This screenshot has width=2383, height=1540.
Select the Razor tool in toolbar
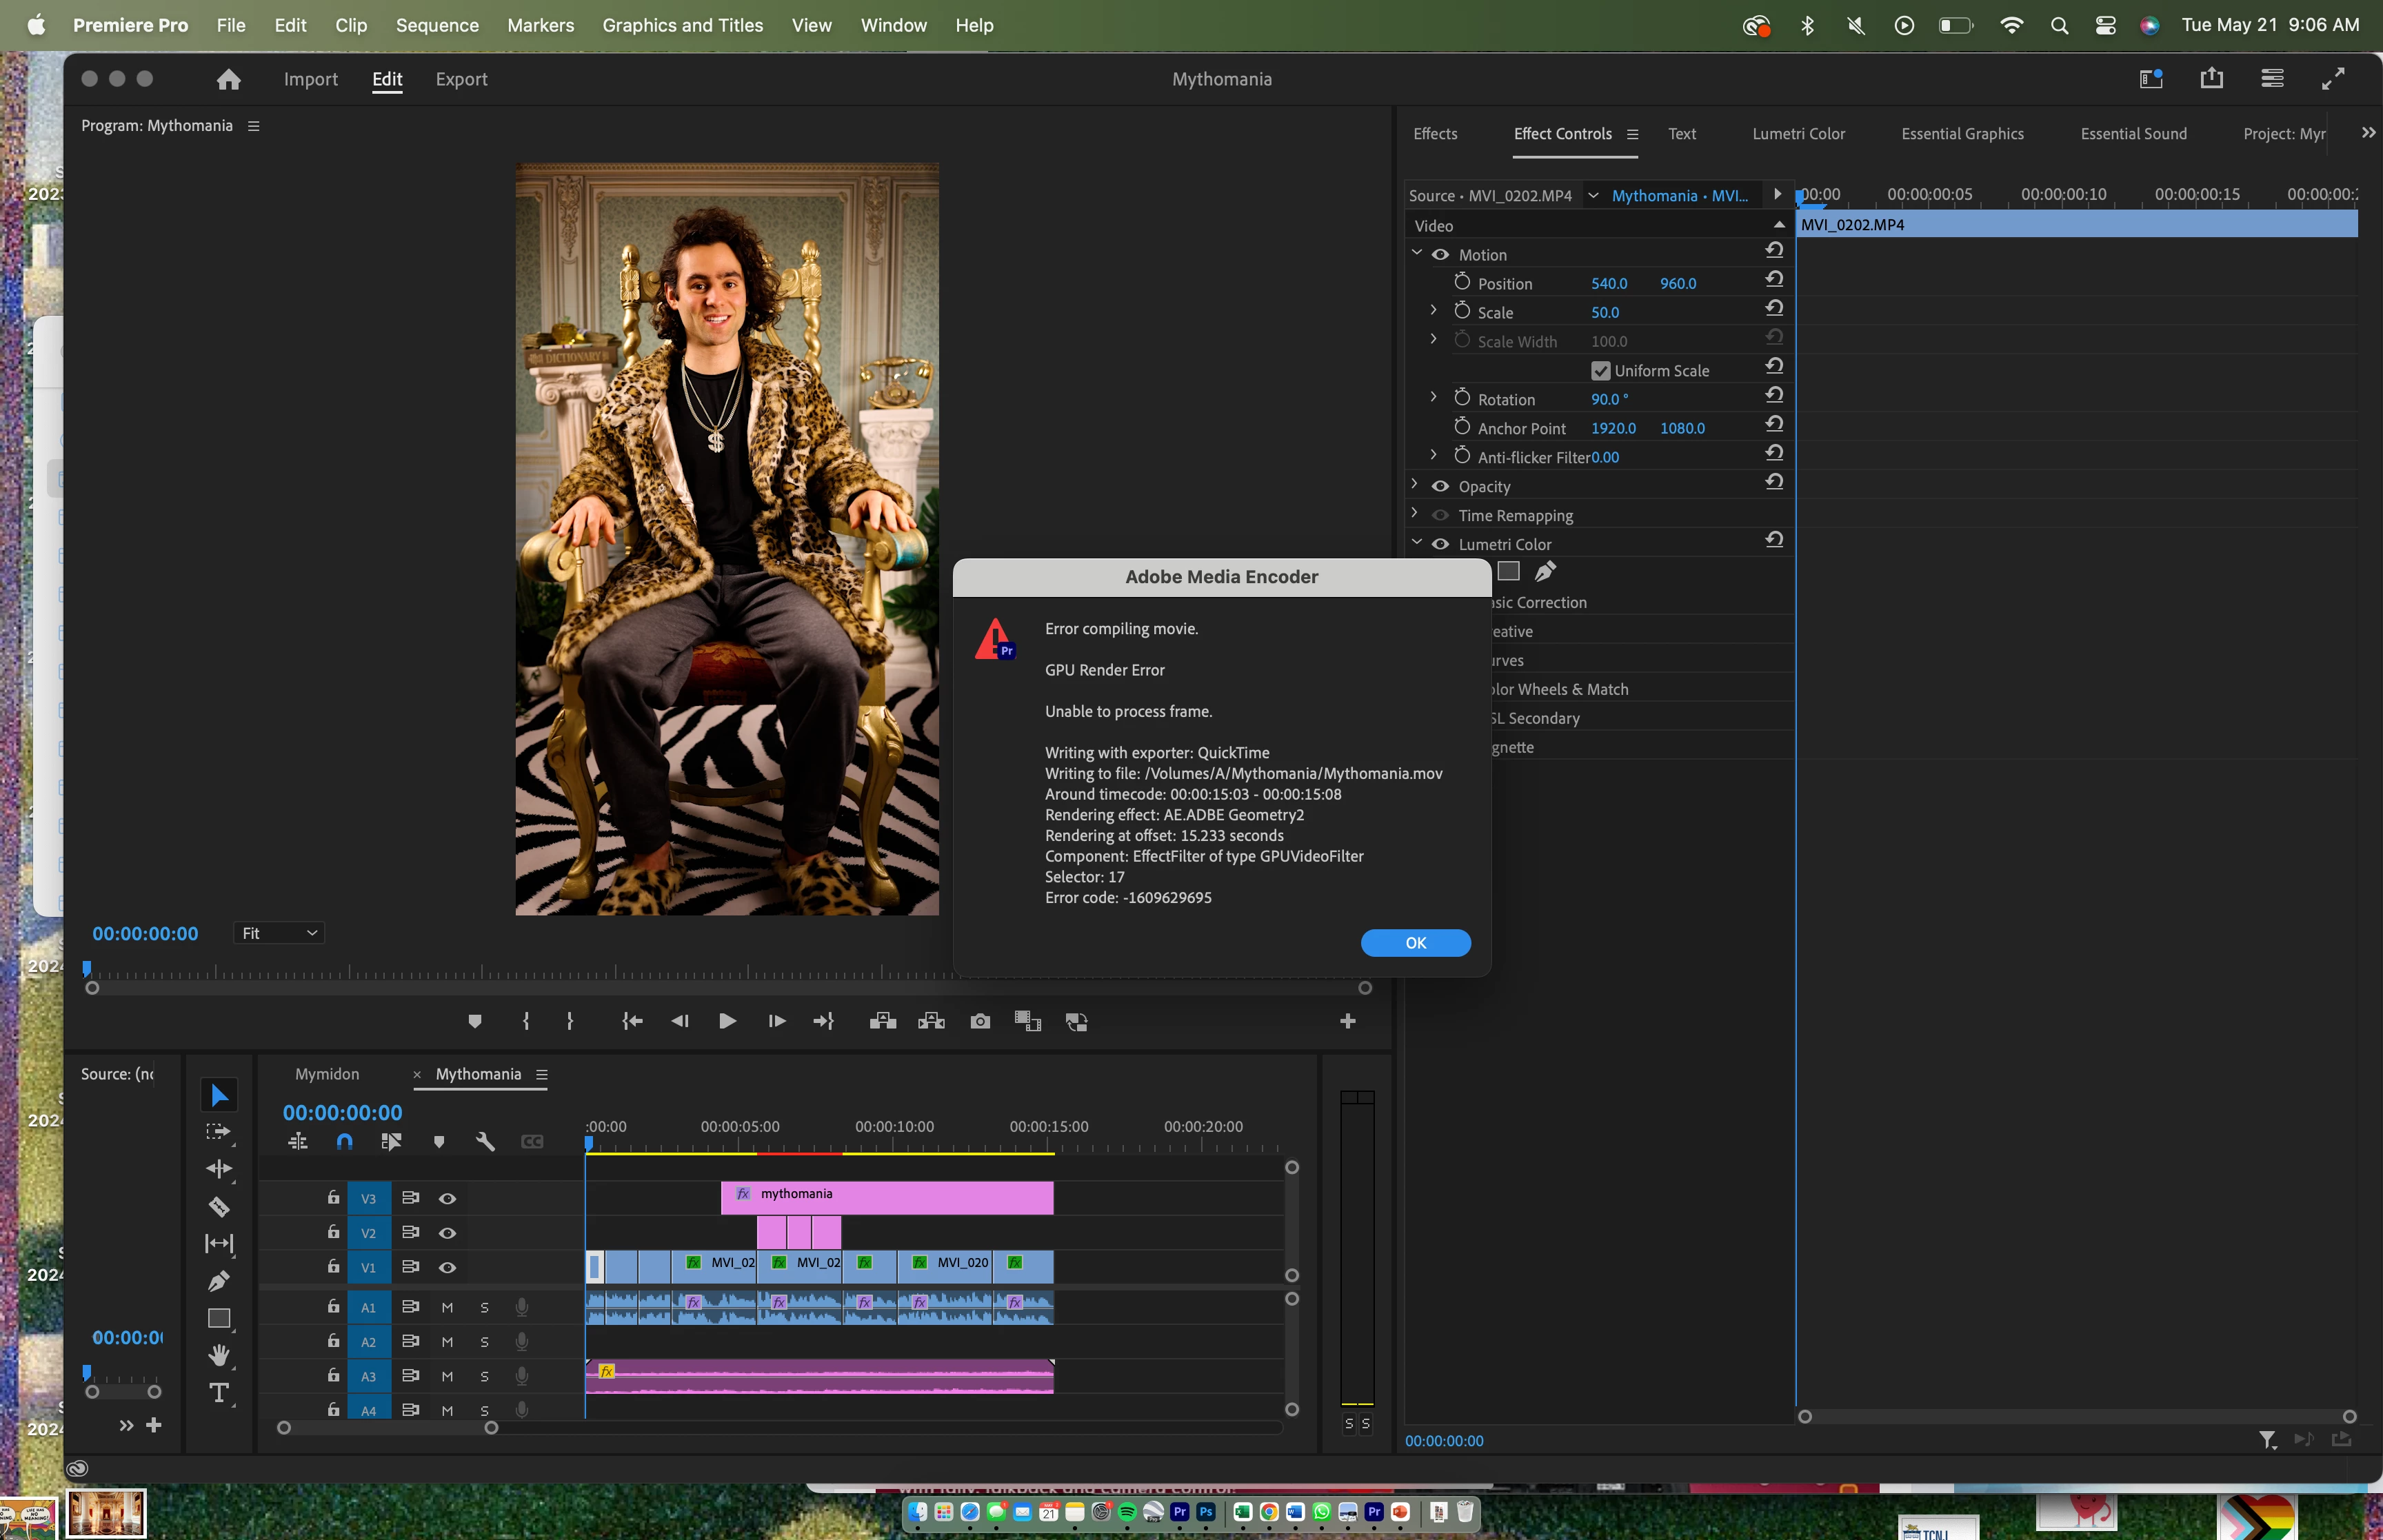click(x=219, y=1207)
